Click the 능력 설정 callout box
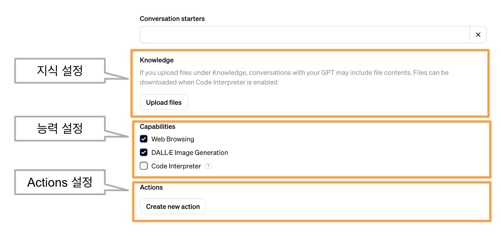The width and height of the screenshot is (501, 236). [x=60, y=128]
